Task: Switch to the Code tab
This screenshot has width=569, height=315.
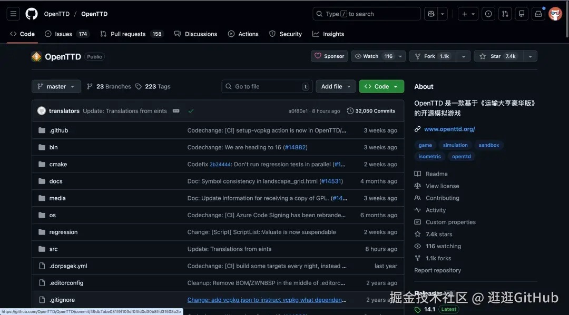Action: (23, 34)
